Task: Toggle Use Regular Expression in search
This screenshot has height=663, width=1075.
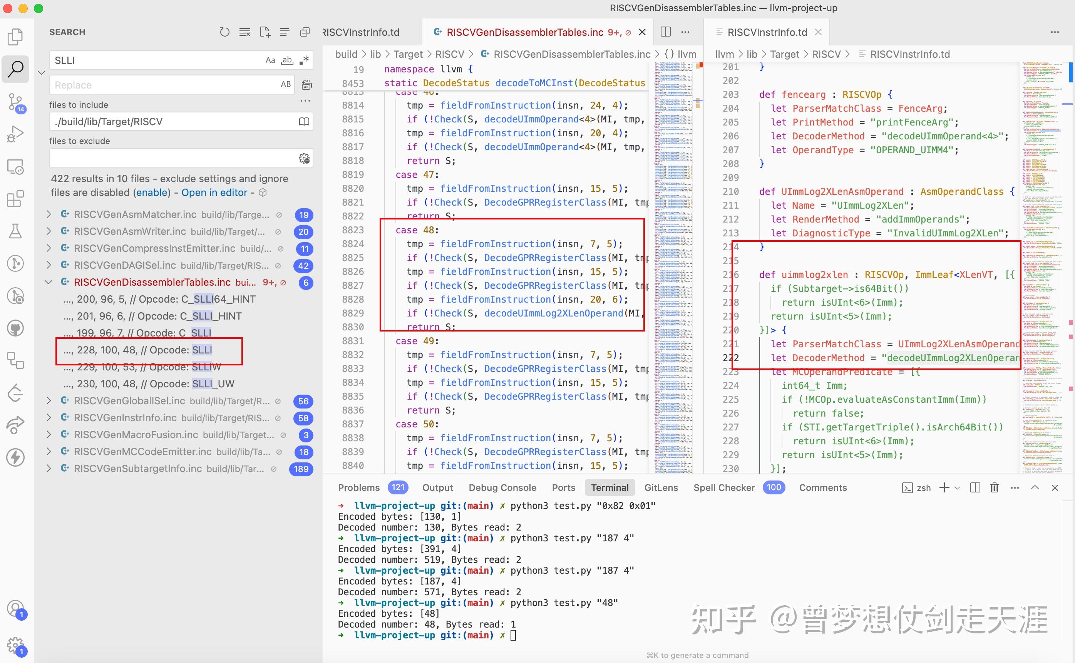Action: click(304, 60)
